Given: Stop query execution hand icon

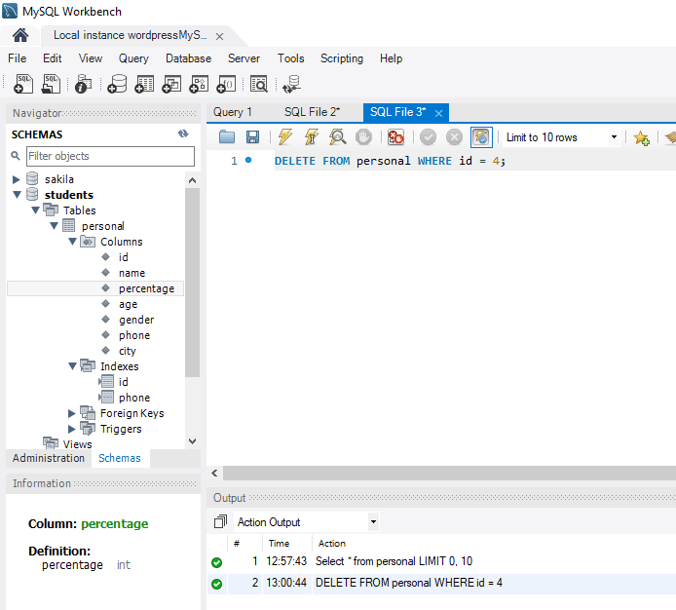Looking at the screenshot, I should pyautogui.click(x=363, y=137).
